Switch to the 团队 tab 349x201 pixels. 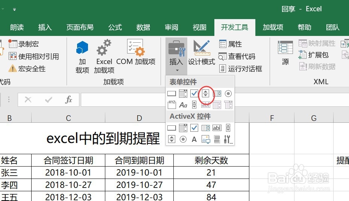pos(332,27)
